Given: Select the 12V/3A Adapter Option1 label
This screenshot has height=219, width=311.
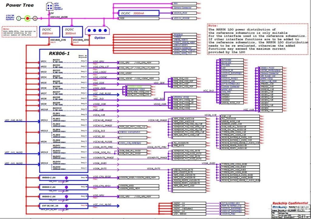Looking at the screenshot, I should 10,17.
